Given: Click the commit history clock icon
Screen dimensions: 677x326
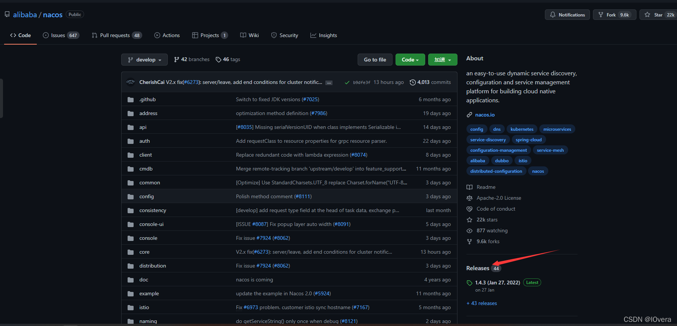Looking at the screenshot, I should (x=413, y=82).
